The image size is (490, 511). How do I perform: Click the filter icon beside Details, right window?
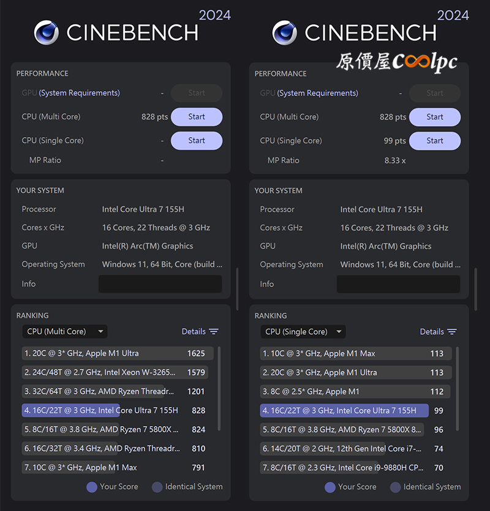tap(452, 332)
